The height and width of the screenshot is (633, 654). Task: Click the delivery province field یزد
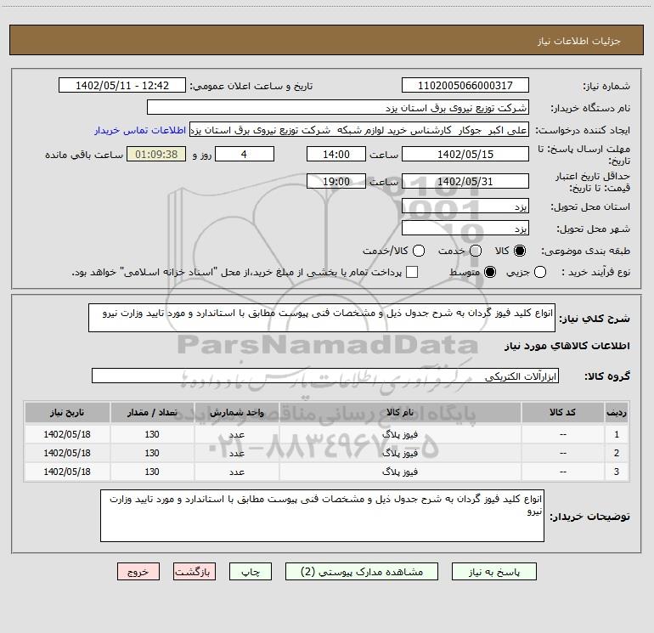click(x=465, y=206)
